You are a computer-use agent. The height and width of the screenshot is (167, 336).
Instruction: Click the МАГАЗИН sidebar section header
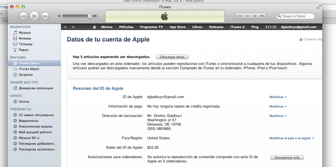(18, 57)
